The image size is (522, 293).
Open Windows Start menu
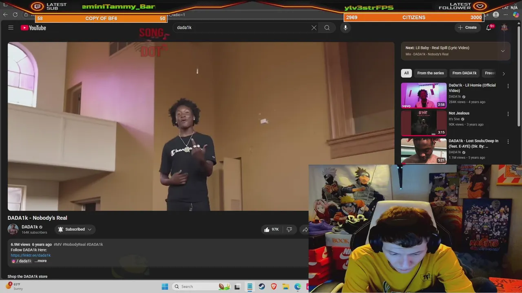tap(165, 286)
